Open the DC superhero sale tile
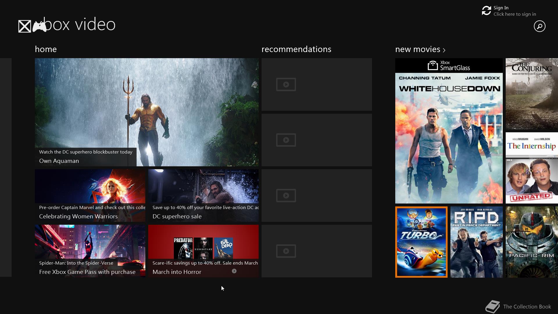 click(203, 195)
